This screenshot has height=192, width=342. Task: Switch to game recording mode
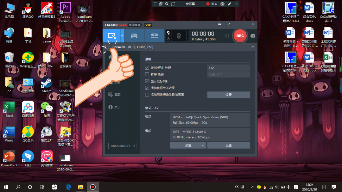point(134,36)
